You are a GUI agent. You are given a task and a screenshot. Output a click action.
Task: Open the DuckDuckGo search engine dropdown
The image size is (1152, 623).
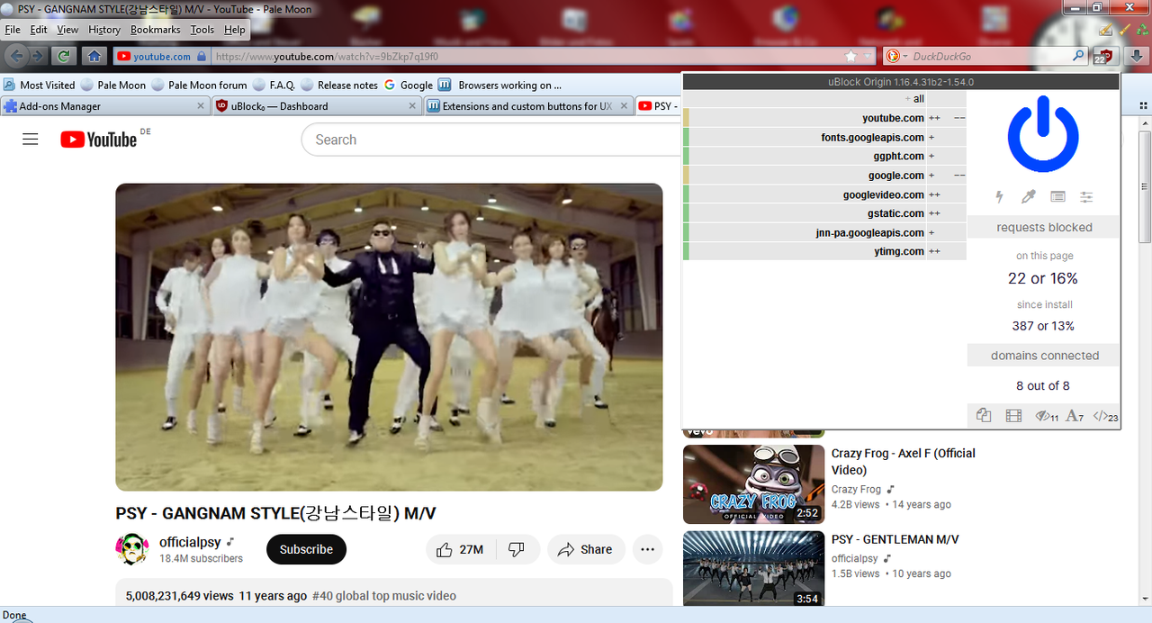click(896, 56)
